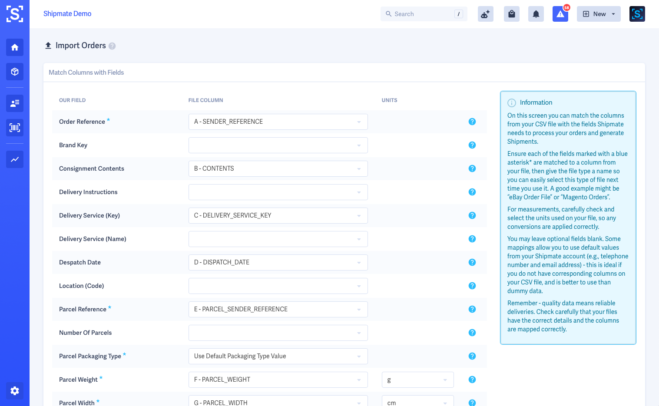
Task: Show help for Parcel Weight field
Action: coord(472,380)
